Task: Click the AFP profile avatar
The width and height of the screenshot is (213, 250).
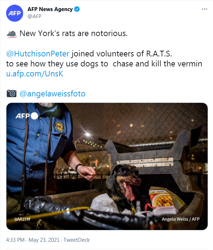Action: 15,13
